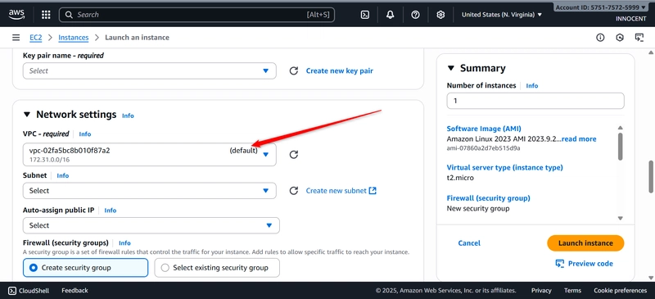The image size is (655, 299).
Task: Refresh the key pair list
Action: click(294, 70)
